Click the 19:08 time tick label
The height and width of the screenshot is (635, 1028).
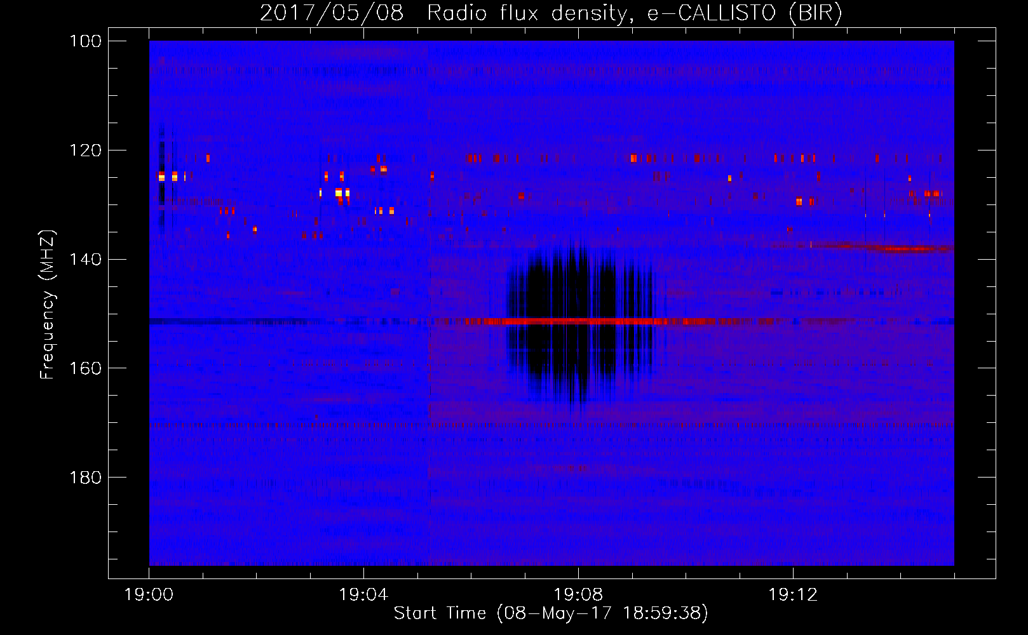578,595
